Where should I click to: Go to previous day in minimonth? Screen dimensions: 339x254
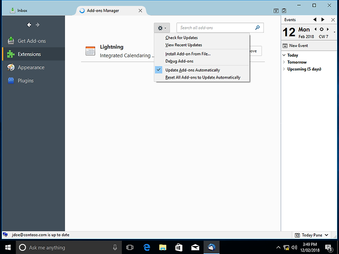315,29
